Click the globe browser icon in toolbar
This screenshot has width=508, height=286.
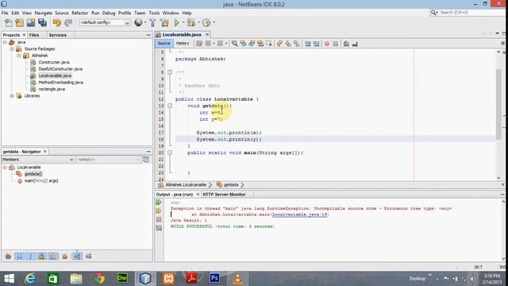138,22
